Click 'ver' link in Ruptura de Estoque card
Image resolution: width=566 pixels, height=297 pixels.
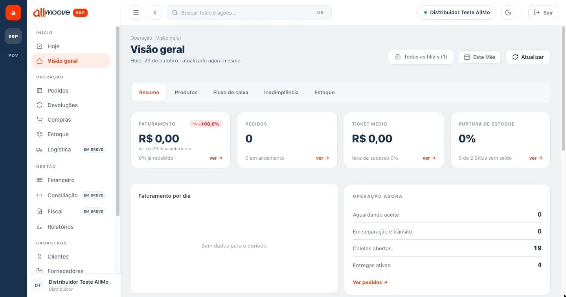point(536,158)
